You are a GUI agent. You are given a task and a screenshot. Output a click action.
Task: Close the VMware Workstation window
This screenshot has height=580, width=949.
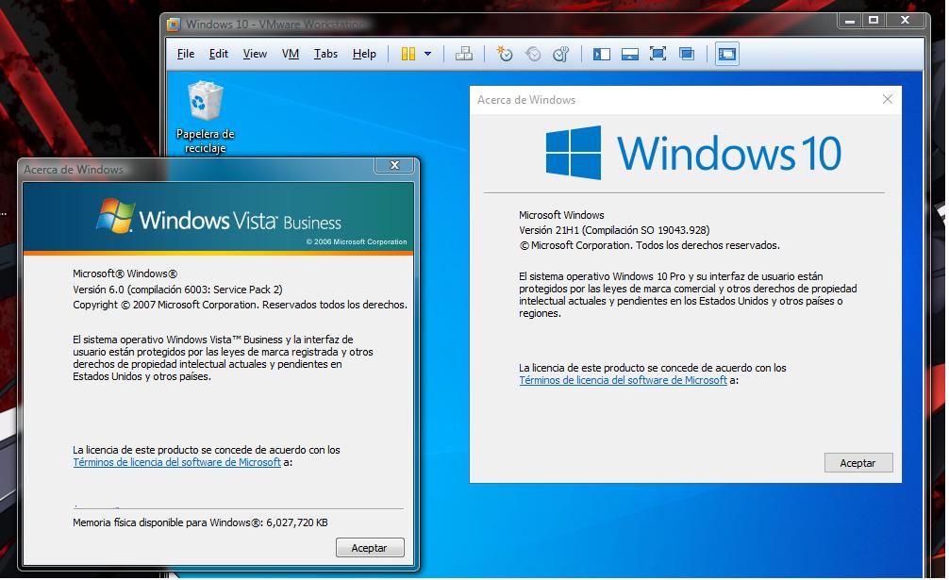coord(906,21)
